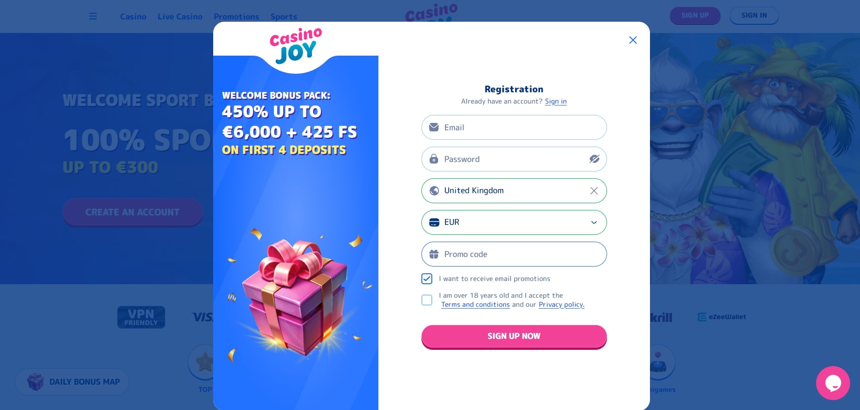Viewport: 860px width, 410px height.
Task: Go to the Promotions menu item
Action: click(x=236, y=17)
